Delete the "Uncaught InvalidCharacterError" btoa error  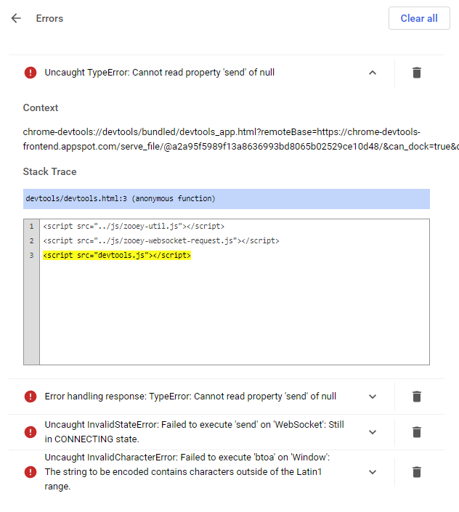pyautogui.click(x=417, y=472)
